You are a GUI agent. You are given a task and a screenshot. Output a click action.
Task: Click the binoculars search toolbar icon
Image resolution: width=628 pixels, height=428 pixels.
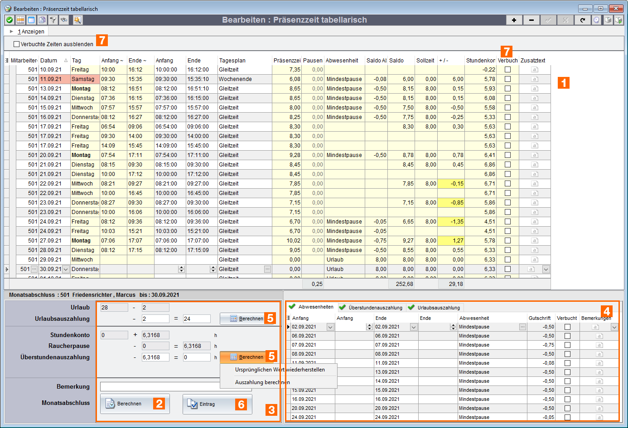point(64,20)
